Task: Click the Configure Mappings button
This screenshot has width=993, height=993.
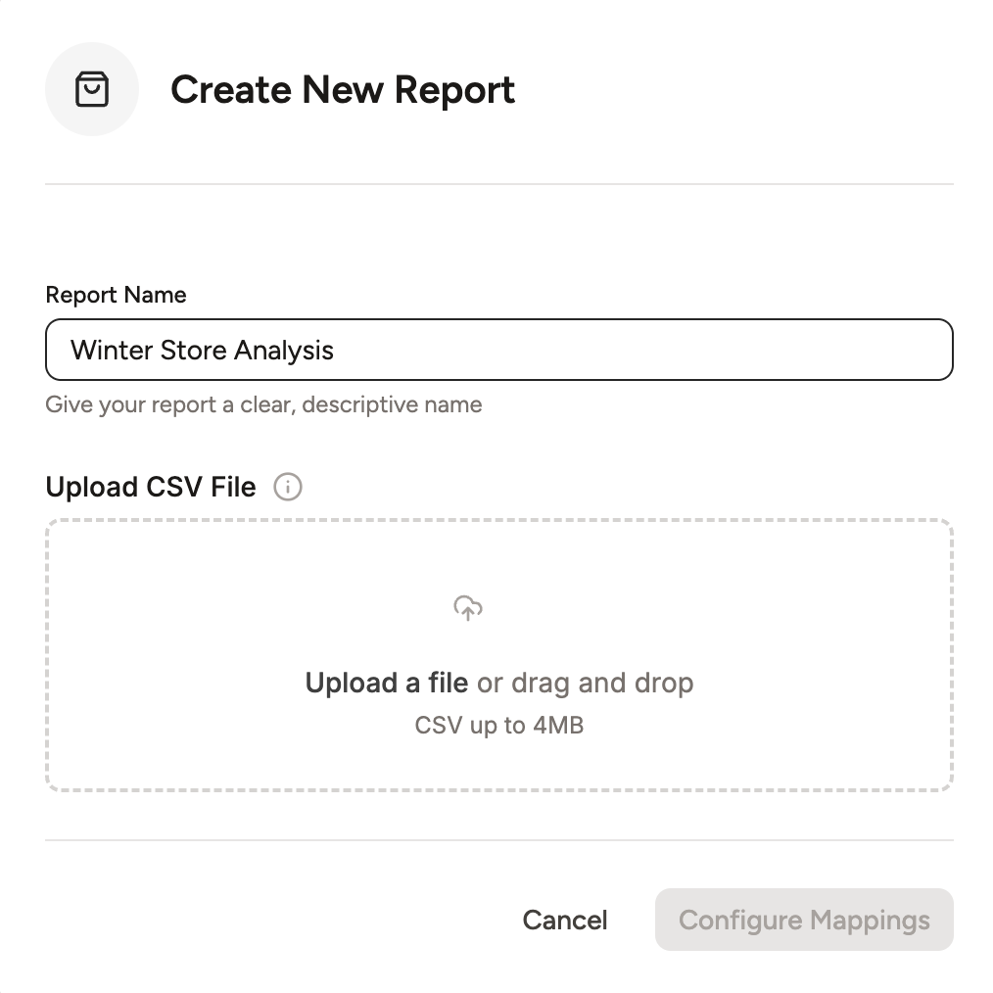Action: (803, 920)
